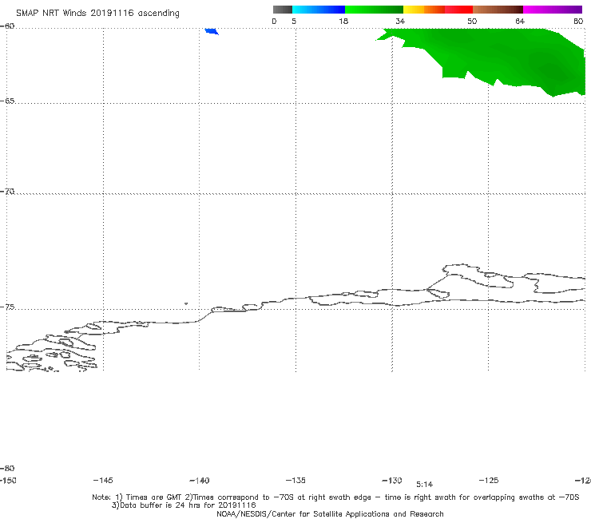The image size is (591, 519).
Task: Click the longitude label '-140'
Action: [200, 481]
